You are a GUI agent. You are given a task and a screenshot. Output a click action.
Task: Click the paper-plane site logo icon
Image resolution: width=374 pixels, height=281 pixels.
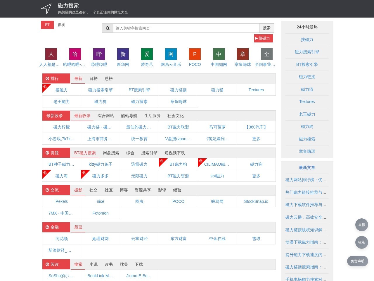pos(46,9)
